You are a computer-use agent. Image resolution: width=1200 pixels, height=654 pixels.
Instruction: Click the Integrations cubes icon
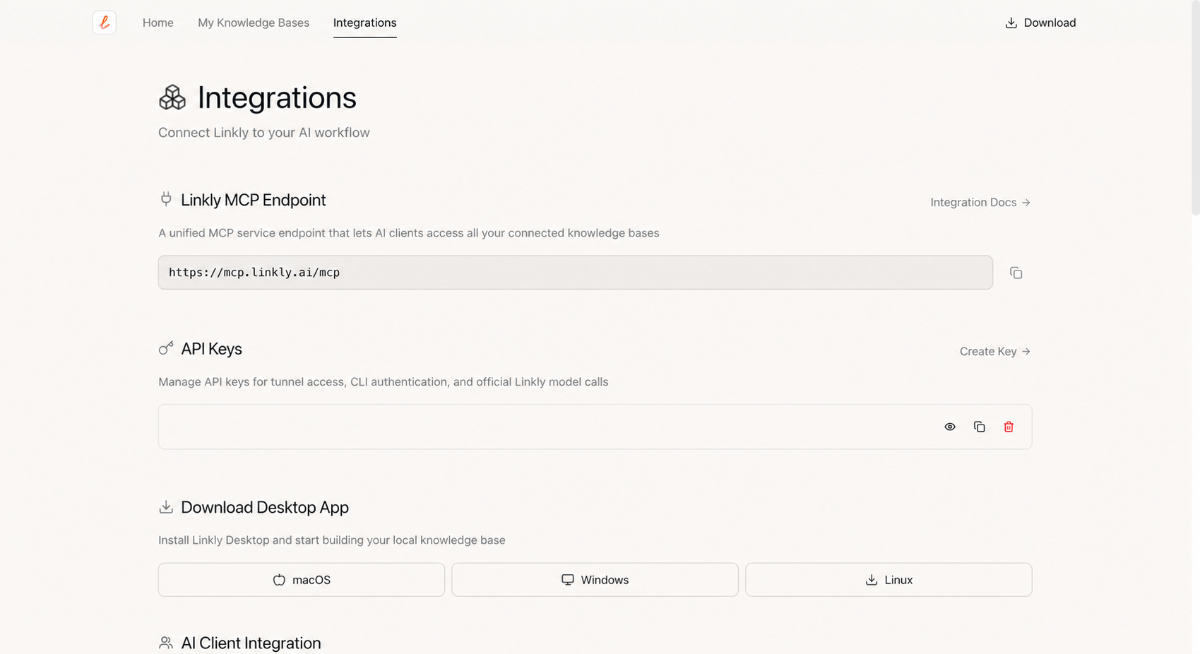click(x=172, y=97)
